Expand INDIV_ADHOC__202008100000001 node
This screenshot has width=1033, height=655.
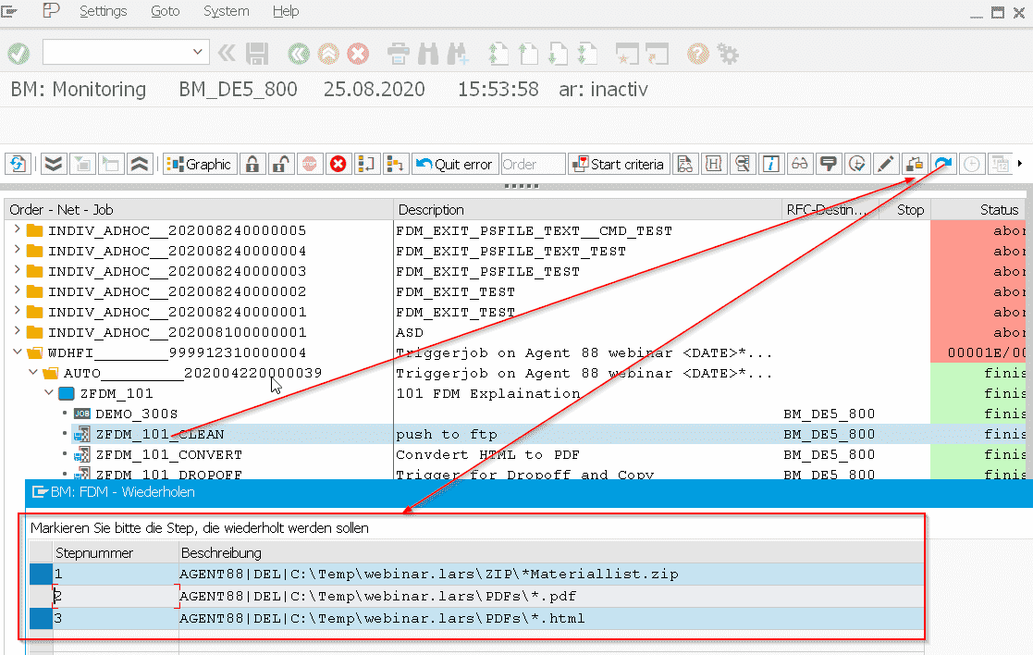pos(17,332)
